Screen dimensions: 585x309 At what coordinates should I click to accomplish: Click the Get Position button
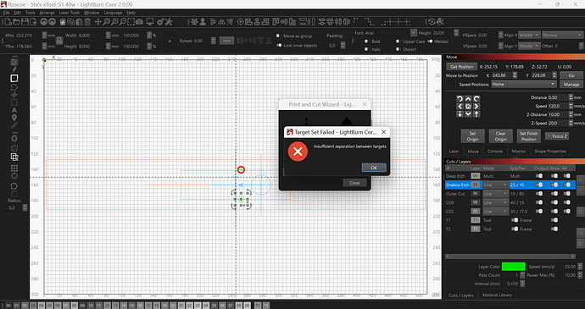pyautogui.click(x=461, y=67)
